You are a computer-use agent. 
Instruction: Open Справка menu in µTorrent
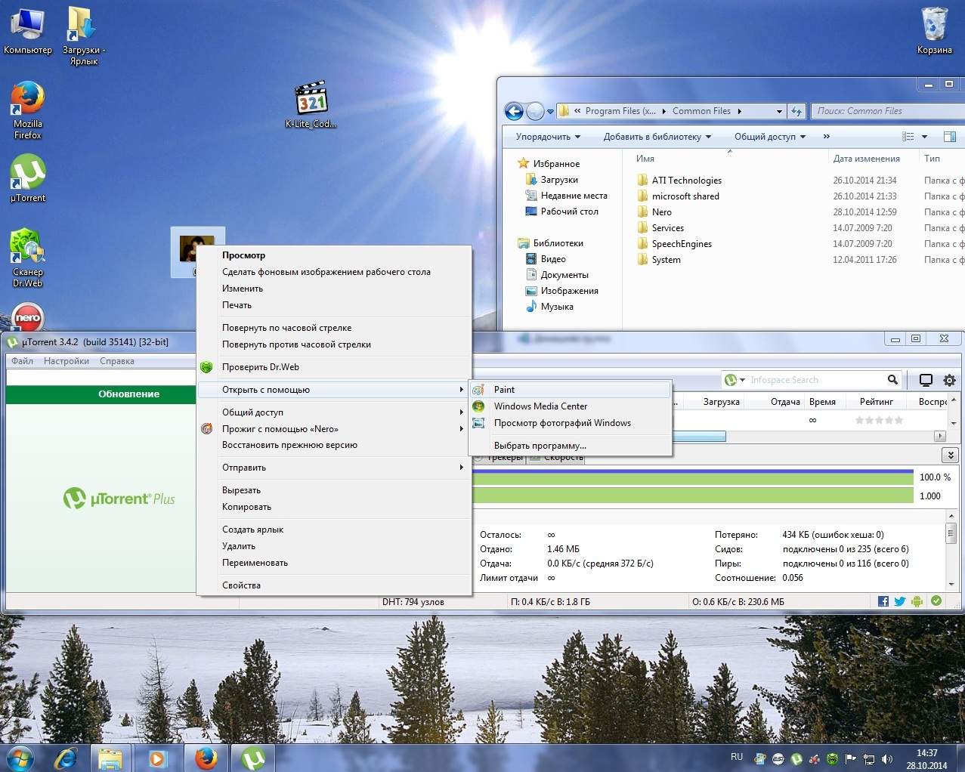(117, 361)
